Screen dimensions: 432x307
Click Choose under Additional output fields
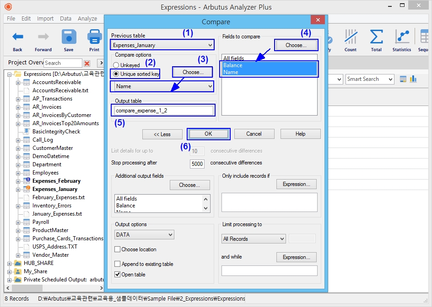(x=189, y=185)
